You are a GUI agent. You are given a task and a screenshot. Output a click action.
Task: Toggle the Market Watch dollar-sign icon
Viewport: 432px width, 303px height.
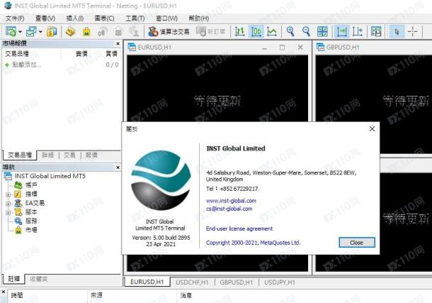[52, 31]
